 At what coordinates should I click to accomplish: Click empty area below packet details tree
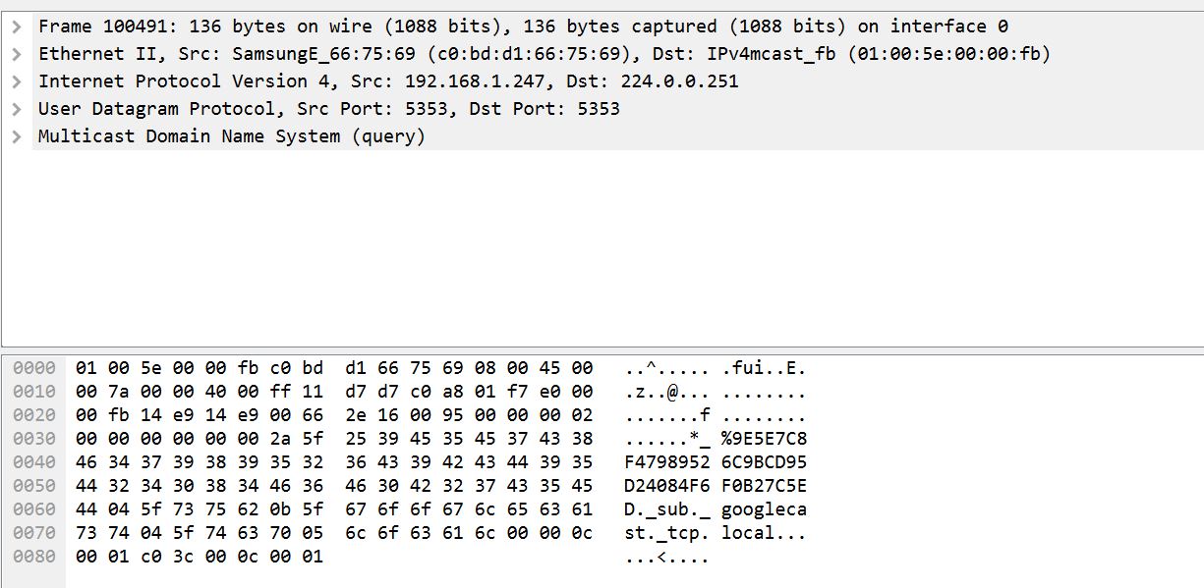click(x=602, y=245)
